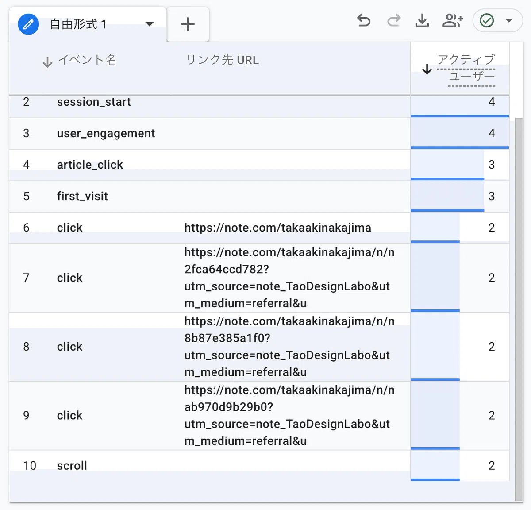Screen dimensions: 531x510
Task: Click row 7 click event name
Action: [69, 278]
